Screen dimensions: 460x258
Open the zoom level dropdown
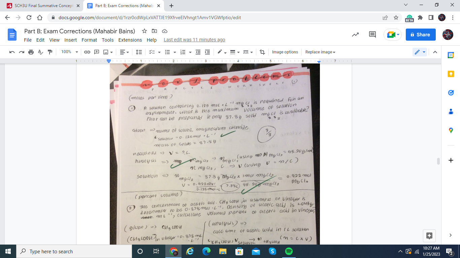[69, 52]
